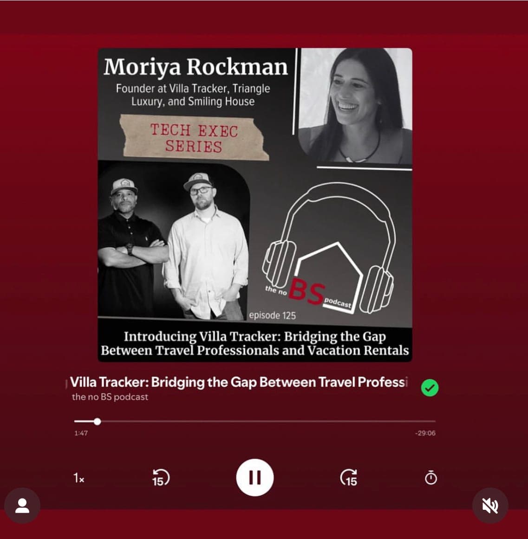The image size is (528, 539).
Task: Unmute sound with the crossed speaker icon
Action: (490, 505)
